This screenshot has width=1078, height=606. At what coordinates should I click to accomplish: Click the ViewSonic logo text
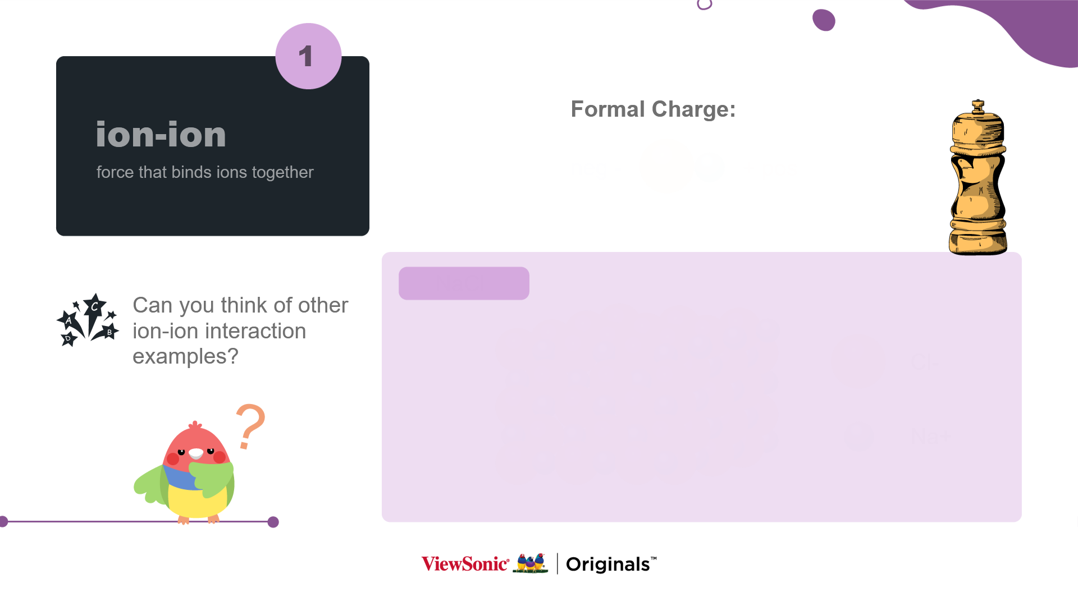click(x=465, y=564)
